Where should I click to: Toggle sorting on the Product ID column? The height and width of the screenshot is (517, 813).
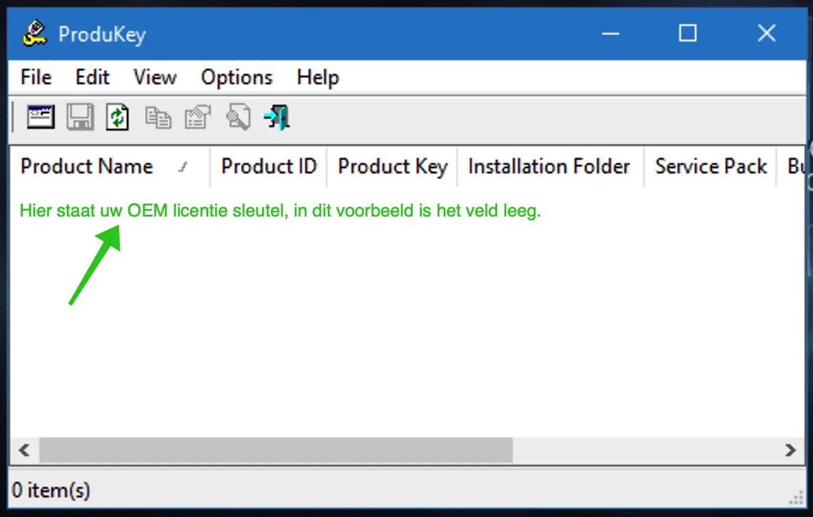268,166
